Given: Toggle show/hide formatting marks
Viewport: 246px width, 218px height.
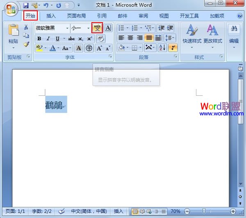Looking at the screenshot, I should pyautogui.click(x=173, y=48).
